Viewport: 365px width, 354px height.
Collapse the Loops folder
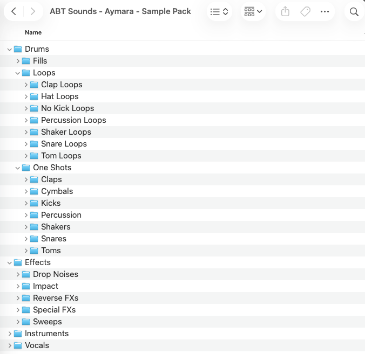(18, 73)
